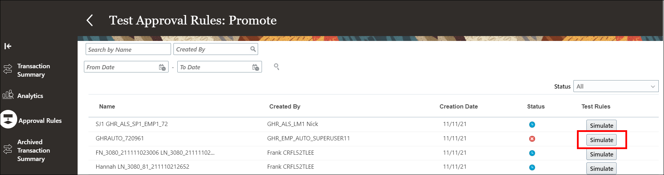Click the date range search magnifier icon
The image size is (664, 175).
point(277,66)
